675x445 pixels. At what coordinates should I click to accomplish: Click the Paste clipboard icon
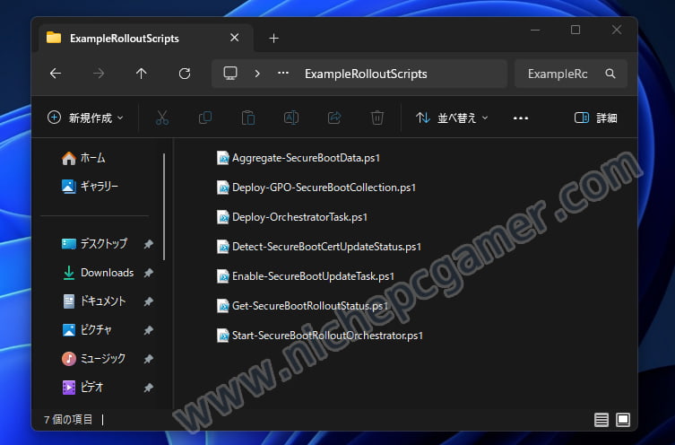tap(248, 118)
